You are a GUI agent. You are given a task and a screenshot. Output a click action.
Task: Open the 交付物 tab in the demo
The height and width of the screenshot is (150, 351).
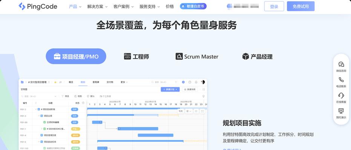pyautogui.click(x=110, y=82)
